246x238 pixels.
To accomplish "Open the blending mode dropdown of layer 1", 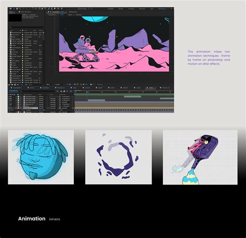I will [x=43, y=96].
